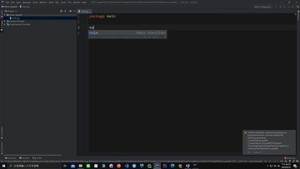This screenshot has width=300, height=169.
Task: Hide the Project panel with minus icon
Action: [75, 11]
